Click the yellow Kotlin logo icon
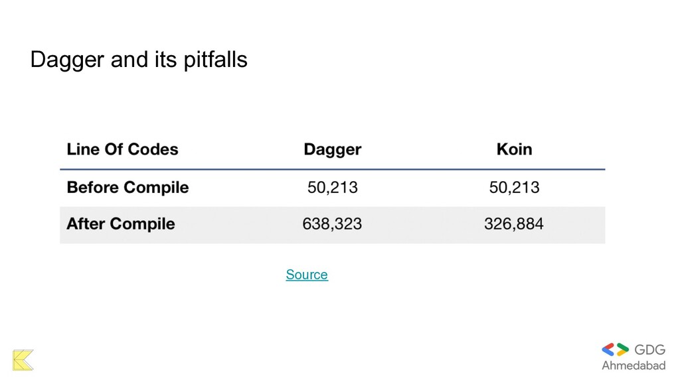The height and width of the screenshot is (382, 680). click(23, 359)
